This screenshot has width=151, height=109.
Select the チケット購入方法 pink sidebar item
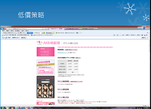(46, 52)
